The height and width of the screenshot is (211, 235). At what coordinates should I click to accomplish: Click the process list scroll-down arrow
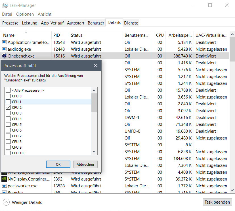[x=232, y=190]
